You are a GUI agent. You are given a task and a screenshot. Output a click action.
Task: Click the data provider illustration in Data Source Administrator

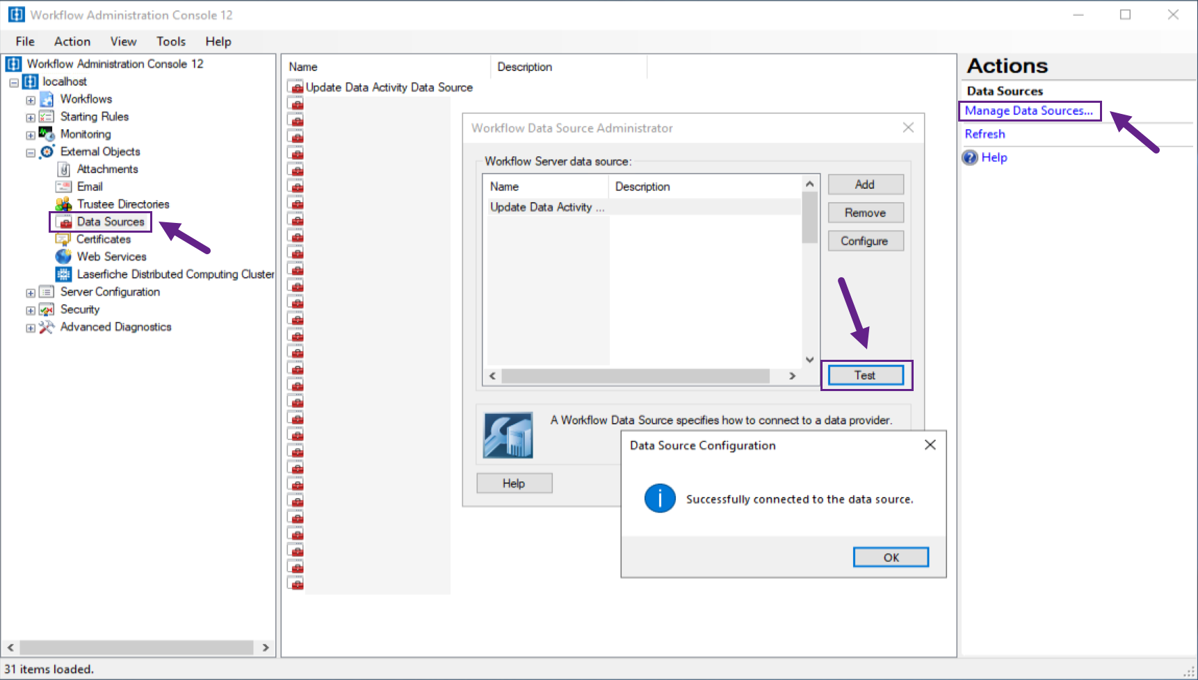point(508,436)
